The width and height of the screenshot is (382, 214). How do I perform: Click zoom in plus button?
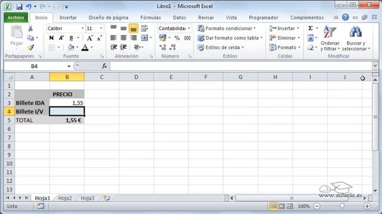[x=367, y=206]
